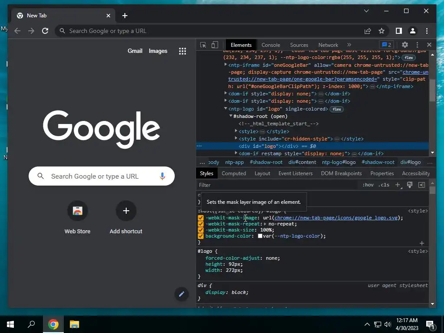Close the DevTools panel
This screenshot has width=444, height=333.
pos(429,45)
